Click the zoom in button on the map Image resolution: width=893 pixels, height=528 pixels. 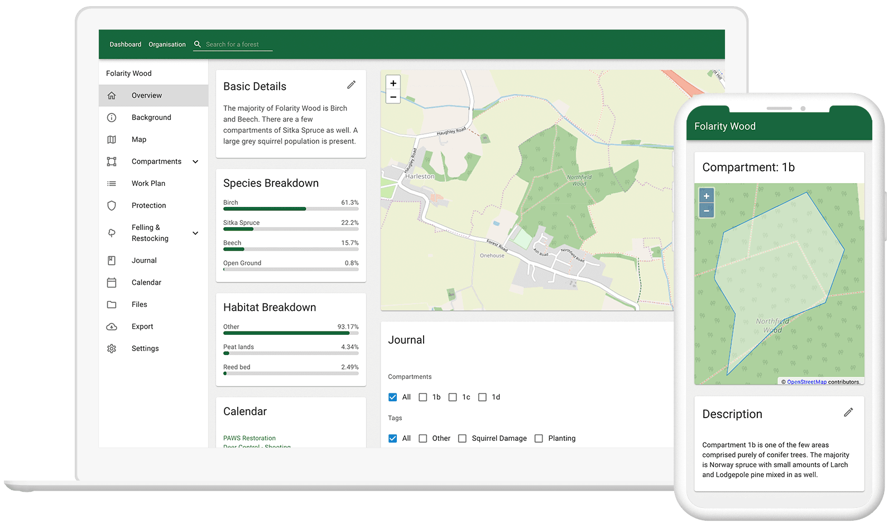[393, 82]
